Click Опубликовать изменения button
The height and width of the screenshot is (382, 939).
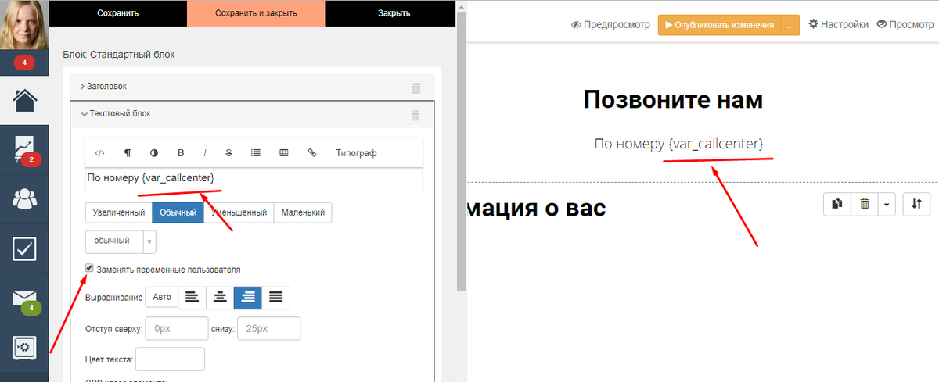pyautogui.click(x=718, y=25)
